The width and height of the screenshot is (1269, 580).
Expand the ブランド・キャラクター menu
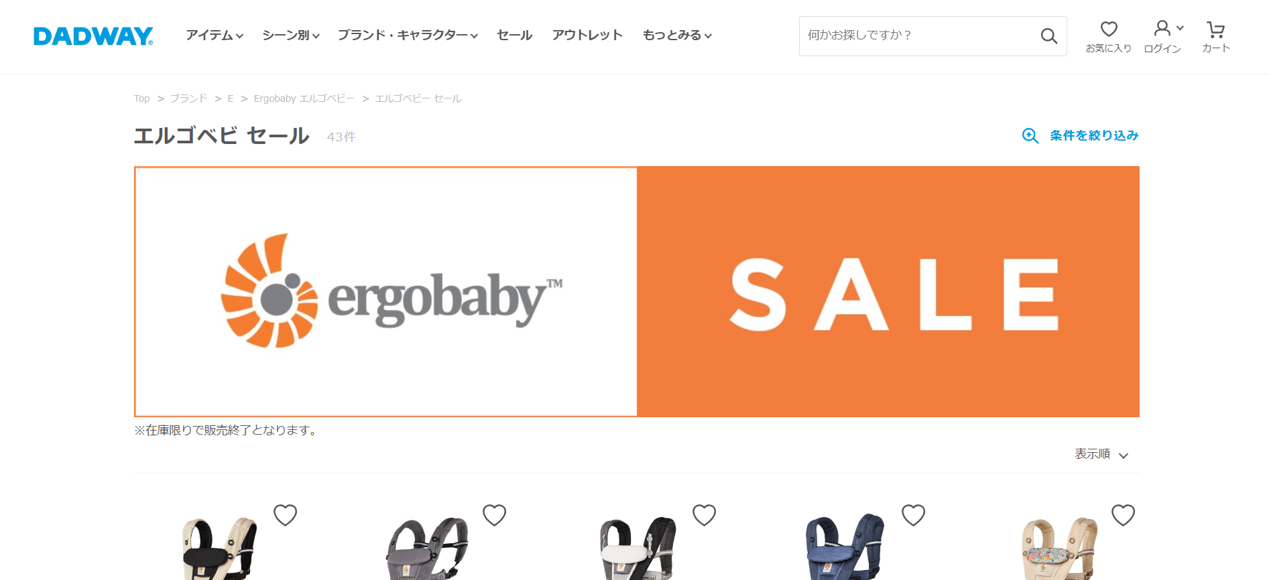408,35
